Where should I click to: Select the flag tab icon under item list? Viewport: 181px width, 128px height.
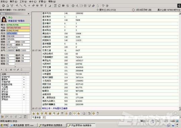pos(7,117)
